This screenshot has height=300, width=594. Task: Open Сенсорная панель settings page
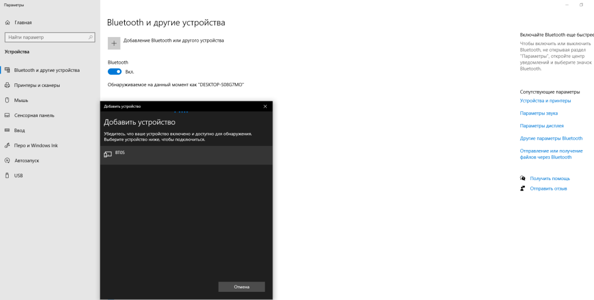pos(34,115)
